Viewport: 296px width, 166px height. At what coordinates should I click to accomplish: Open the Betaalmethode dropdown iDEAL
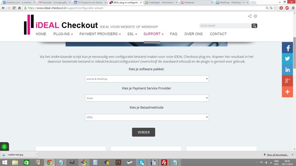(147, 117)
